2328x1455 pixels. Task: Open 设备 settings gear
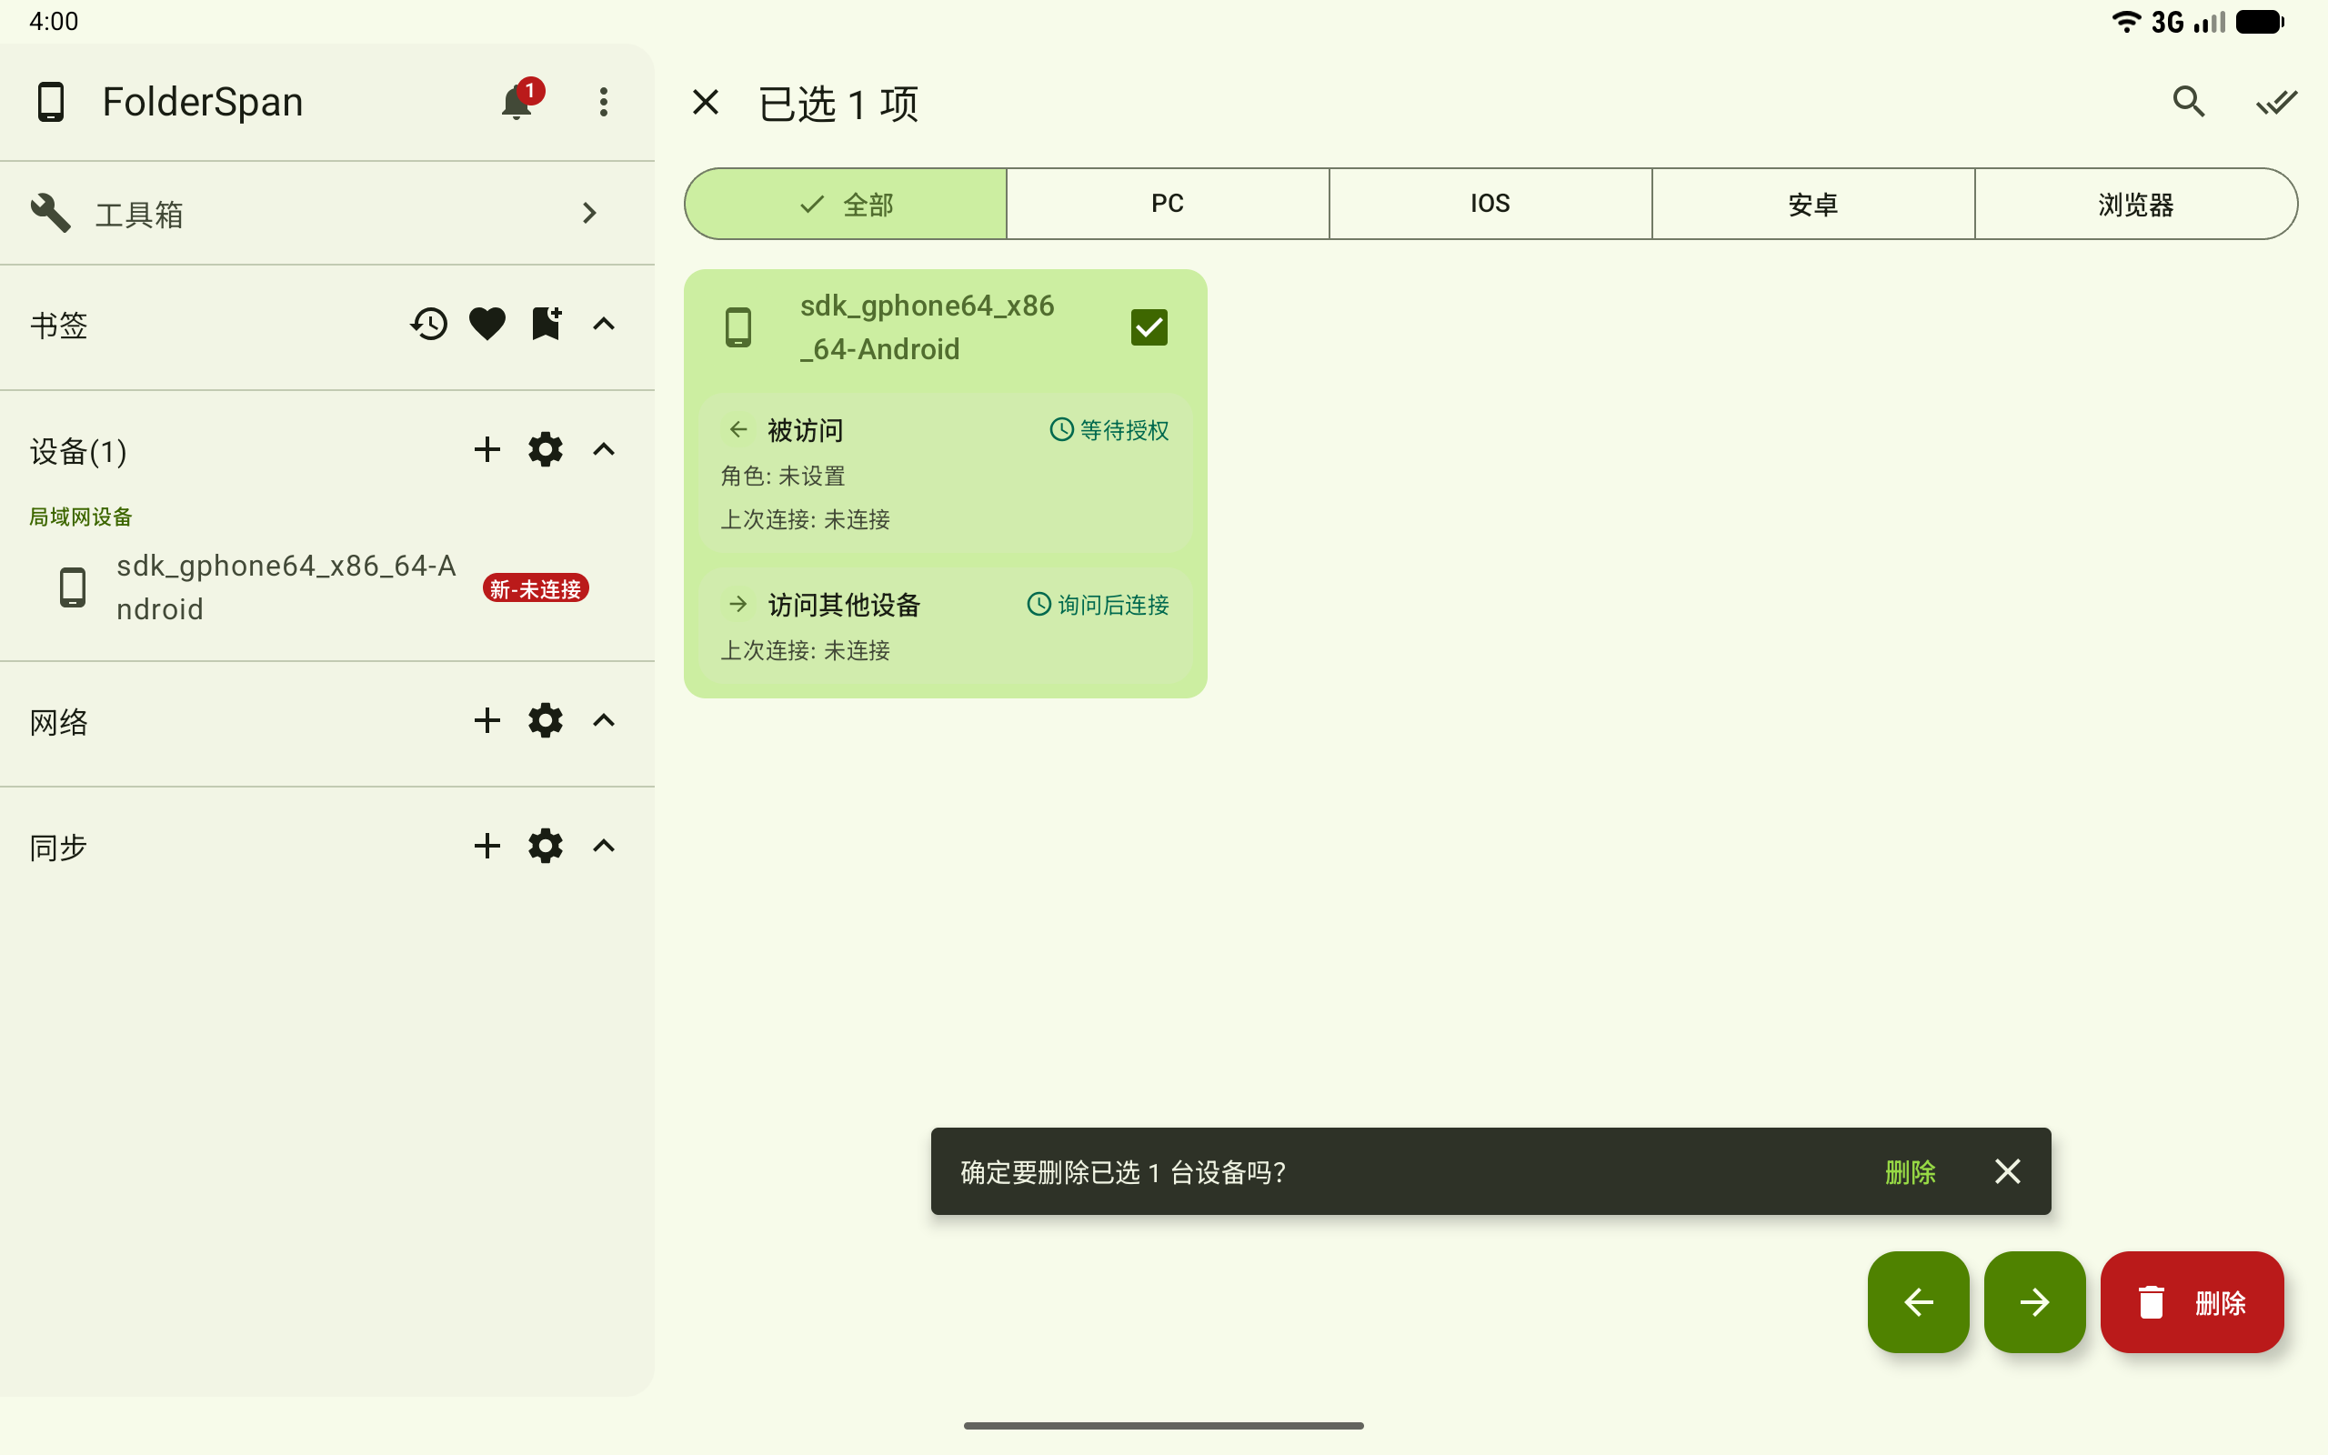pyautogui.click(x=546, y=449)
